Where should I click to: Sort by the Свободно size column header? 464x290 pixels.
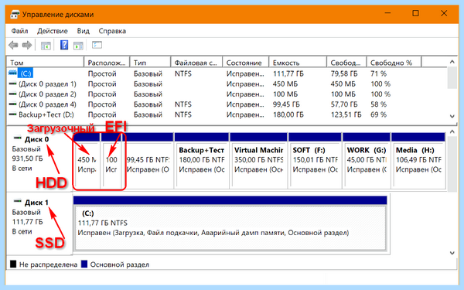click(346, 63)
